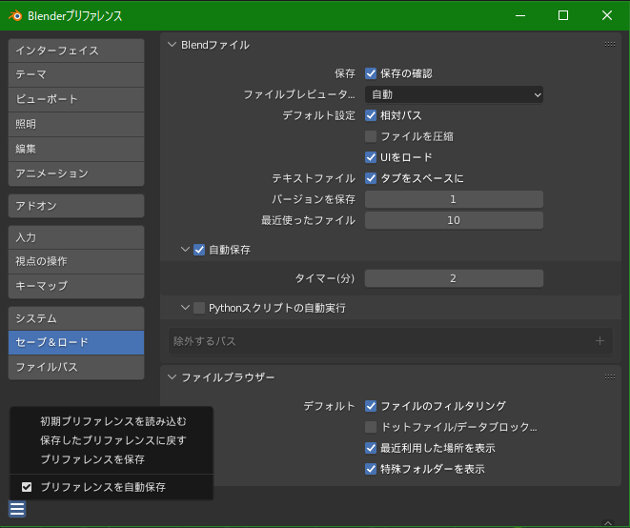Enable Pythonスクリプトの自動実行 checkbox

[199, 308]
